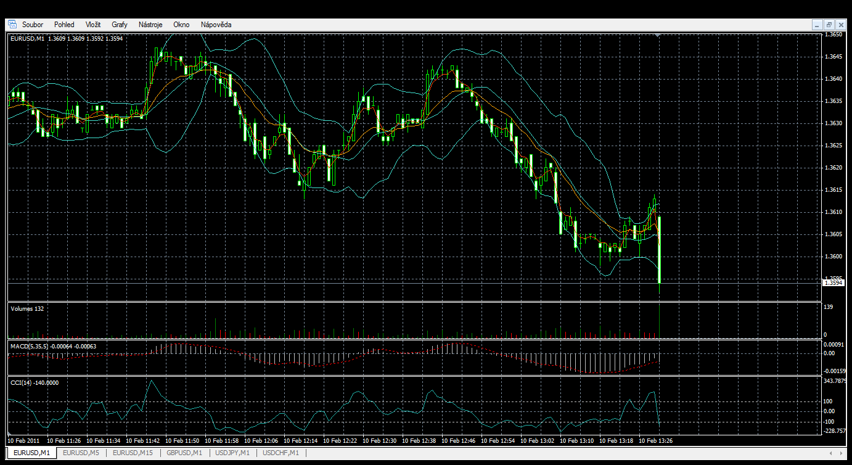Minimize the chart child window

(817, 25)
